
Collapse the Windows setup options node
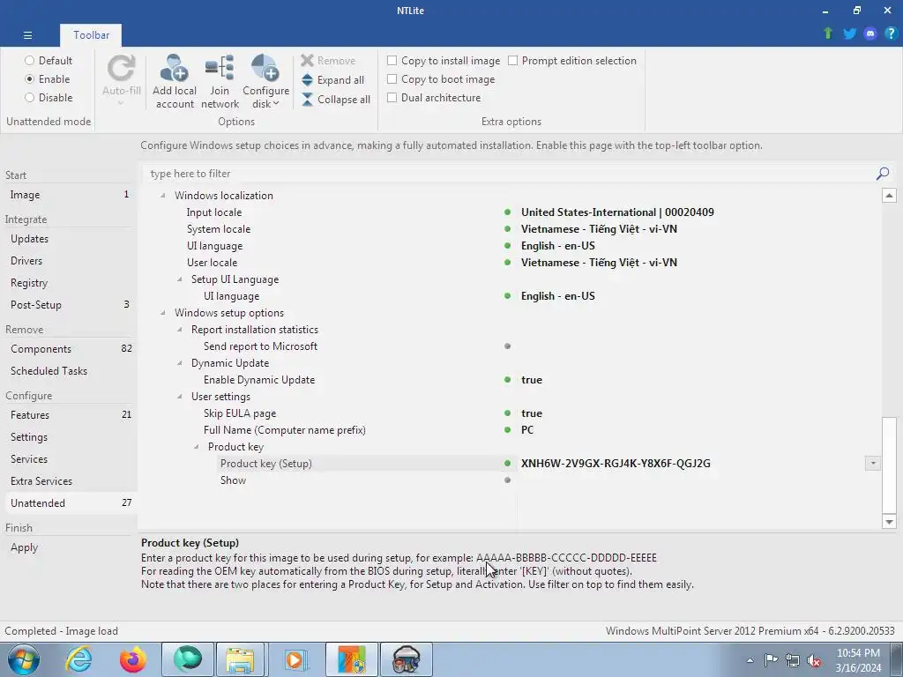(163, 313)
